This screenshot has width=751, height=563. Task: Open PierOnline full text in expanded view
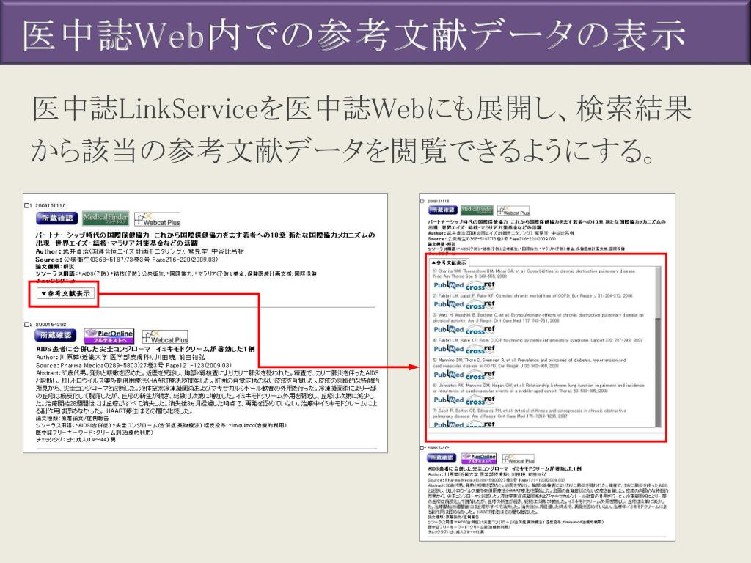point(479,457)
